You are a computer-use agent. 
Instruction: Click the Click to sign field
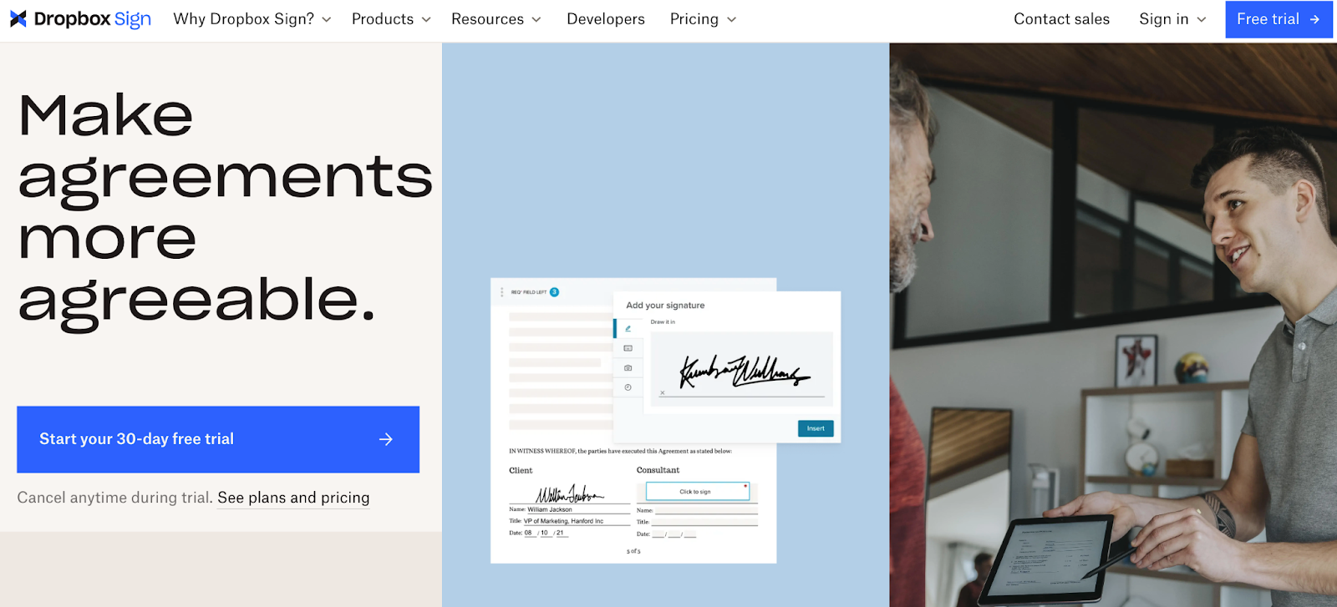[x=698, y=492]
